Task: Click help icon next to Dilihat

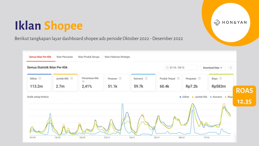Action: coord(40,78)
